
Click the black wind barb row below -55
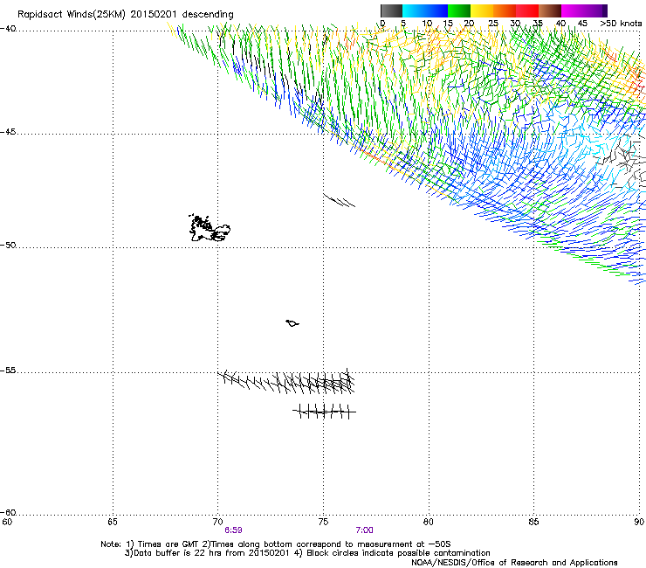(287, 382)
